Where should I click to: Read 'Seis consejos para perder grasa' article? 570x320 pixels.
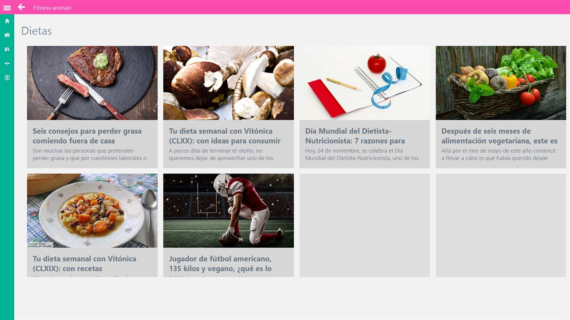point(87,136)
